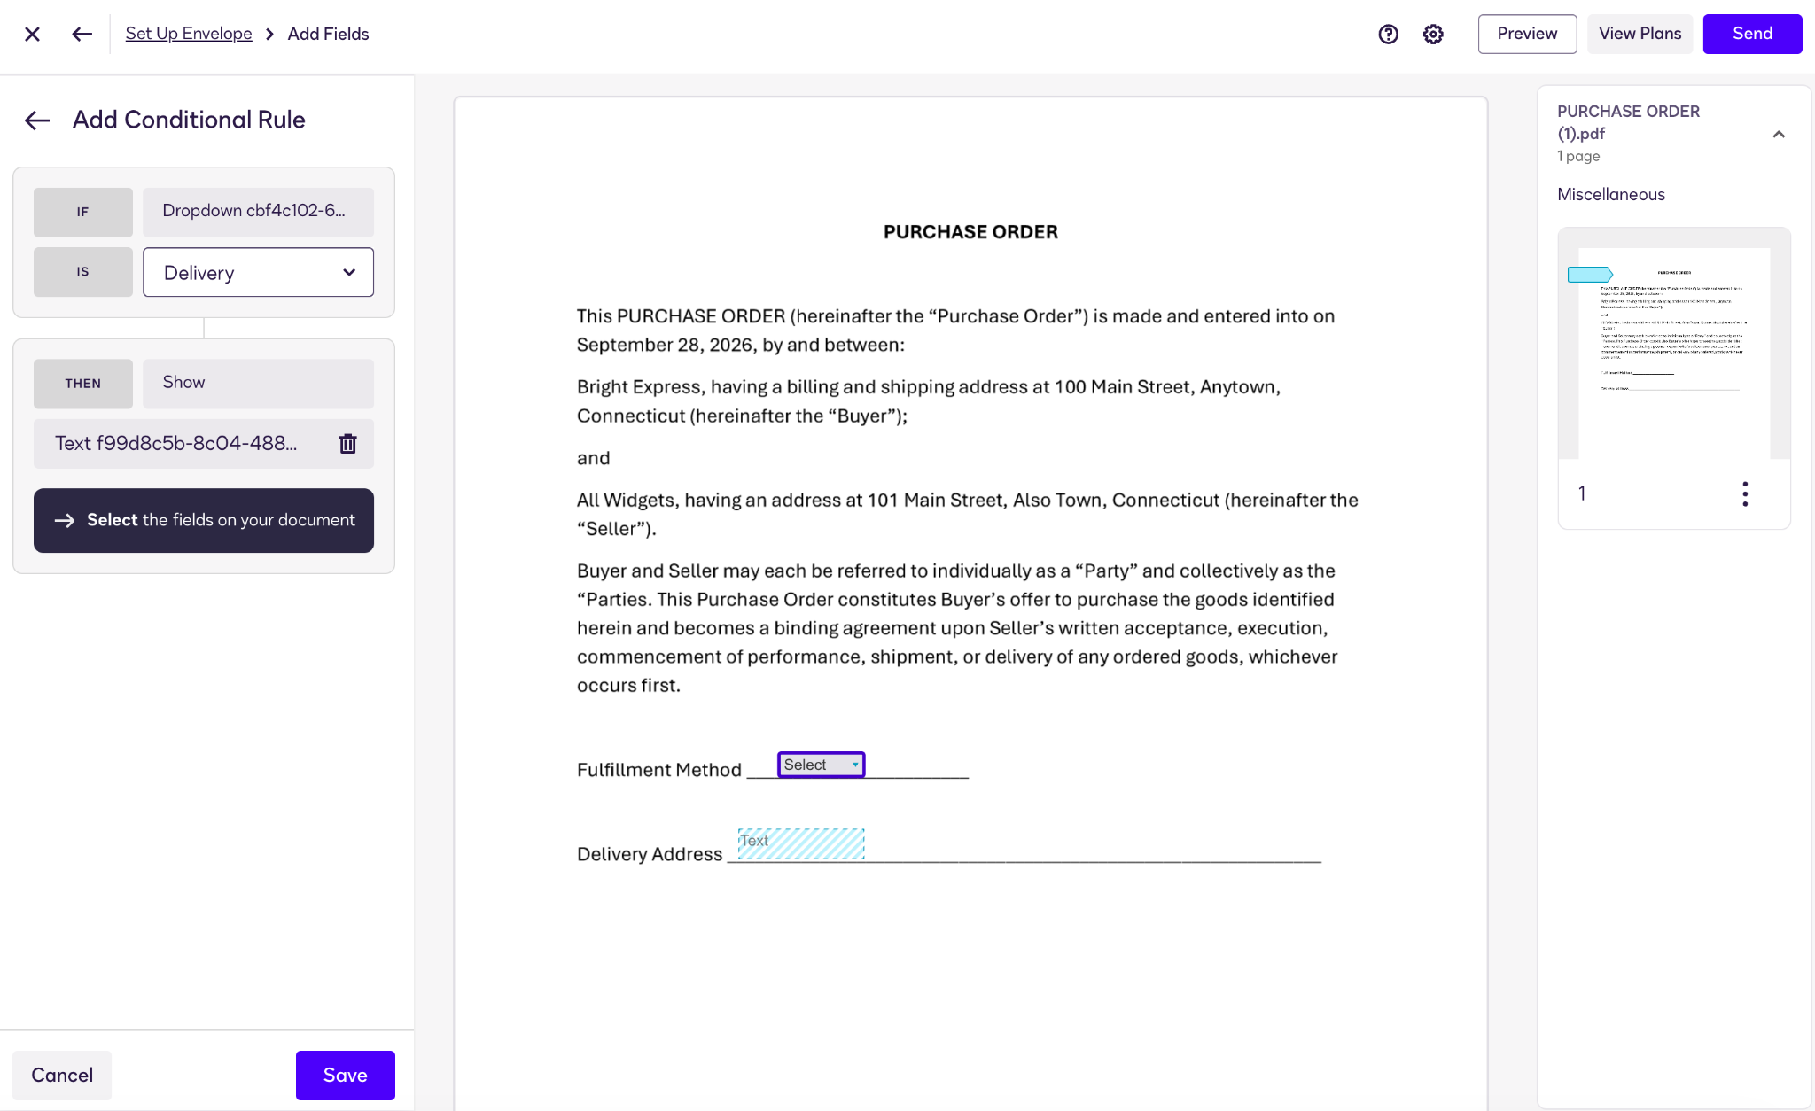
Task: Click the 1 page text
Action: tap(1578, 156)
